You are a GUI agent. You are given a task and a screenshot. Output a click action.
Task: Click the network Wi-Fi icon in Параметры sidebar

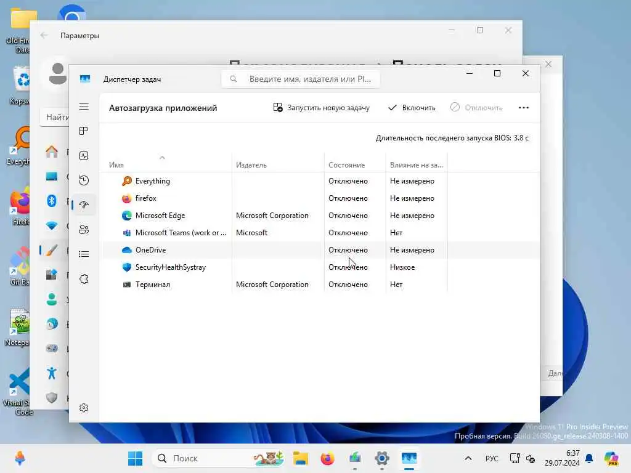52,225
